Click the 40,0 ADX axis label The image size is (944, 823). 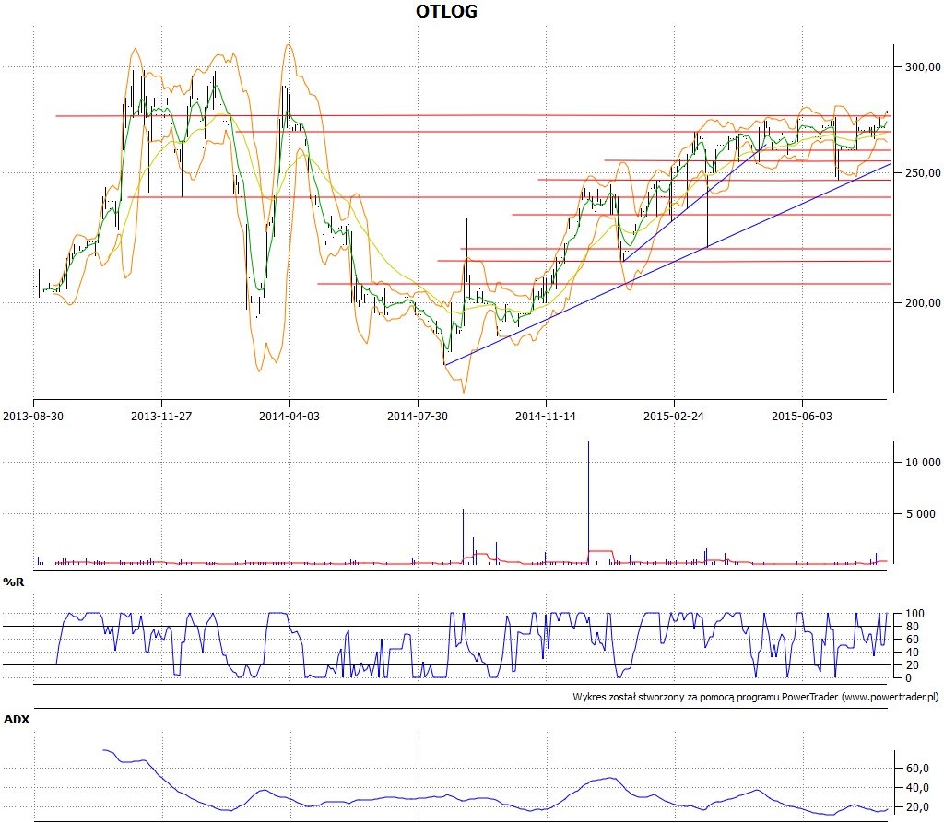click(917, 788)
